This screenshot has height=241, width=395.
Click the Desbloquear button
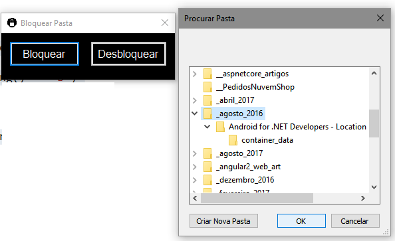[128, 54]
